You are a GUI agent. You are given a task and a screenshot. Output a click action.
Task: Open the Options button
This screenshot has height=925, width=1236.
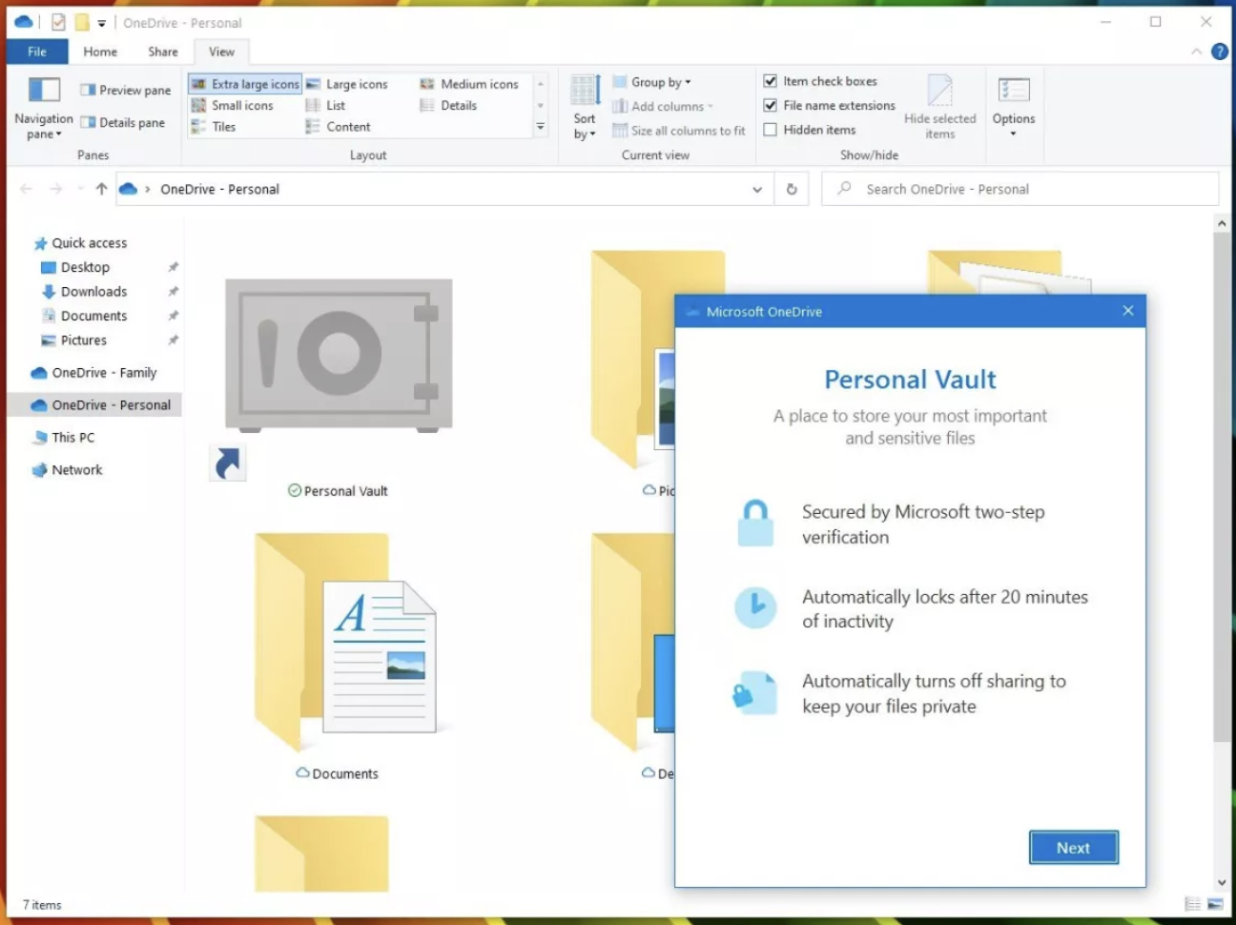click(1013, 107)
